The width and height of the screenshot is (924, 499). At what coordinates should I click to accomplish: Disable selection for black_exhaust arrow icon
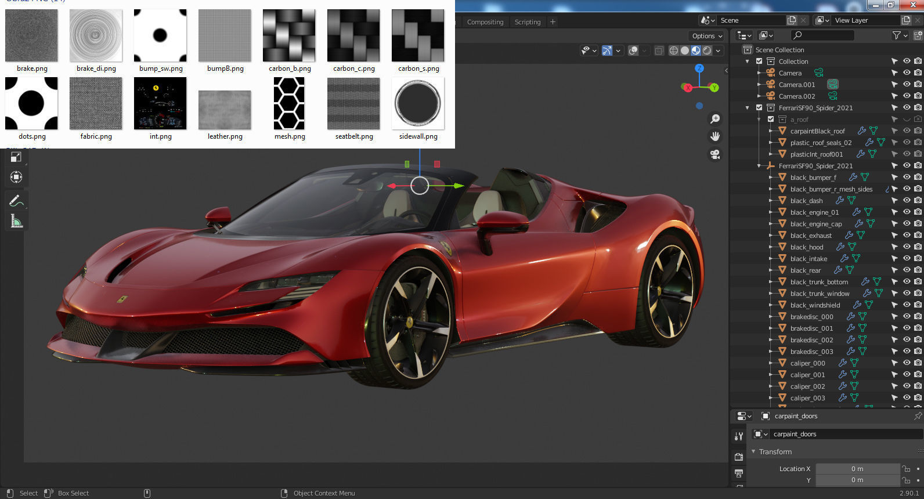click(x=894, y=235)
